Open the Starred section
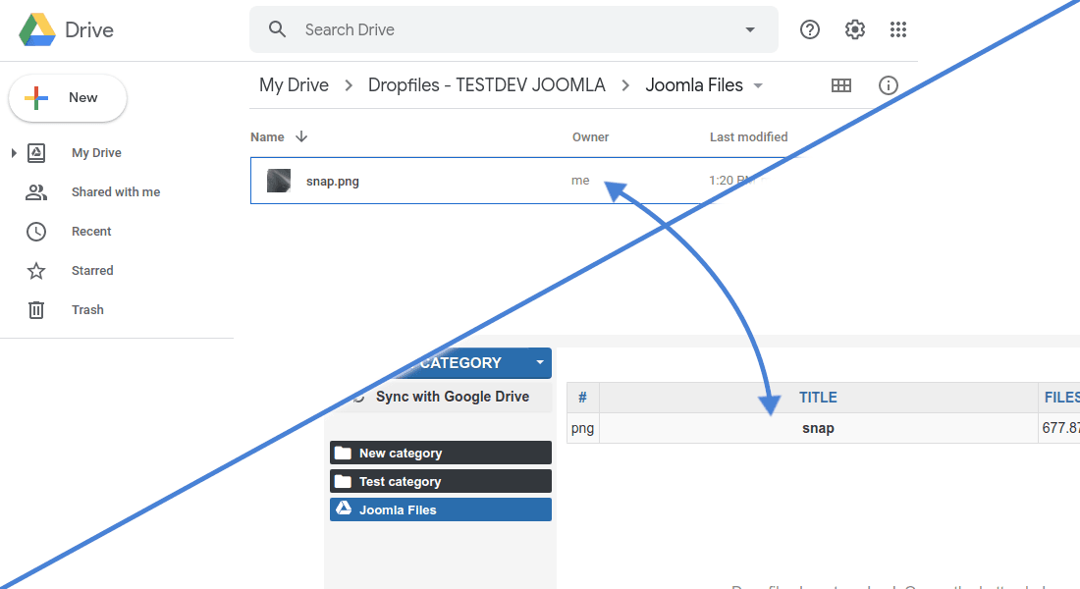This screenshot has height=589, width=1080. pyautogui.click(x=91, y=271)
